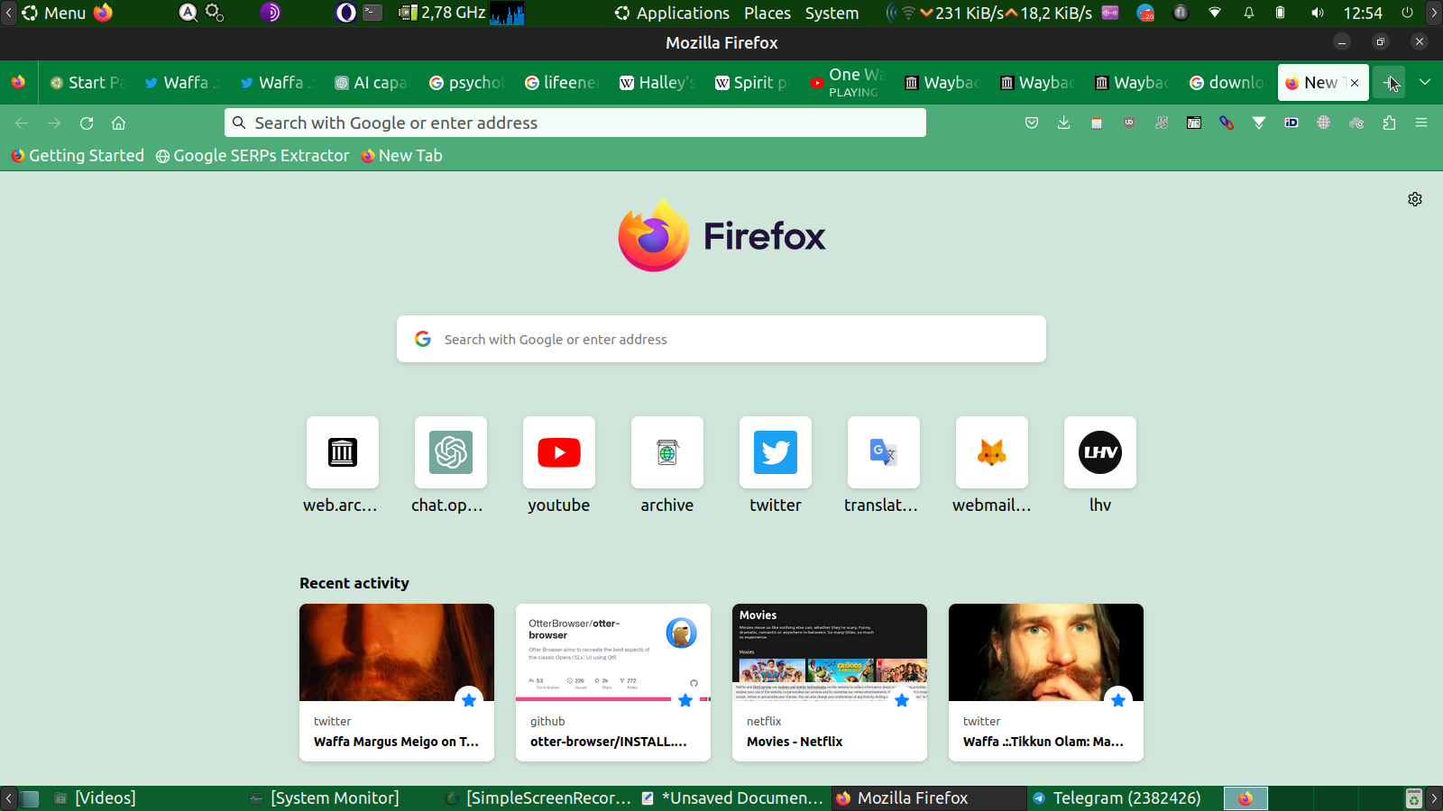Click the Recent activity heading

tap(354, 583)
